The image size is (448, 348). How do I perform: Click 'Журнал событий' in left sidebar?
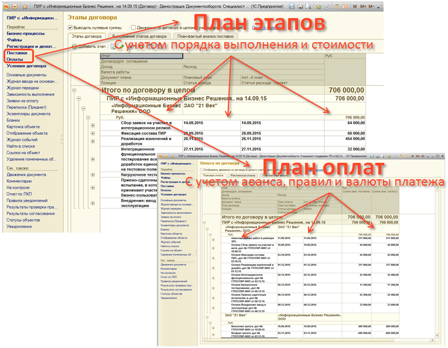(x=22, y=140)
